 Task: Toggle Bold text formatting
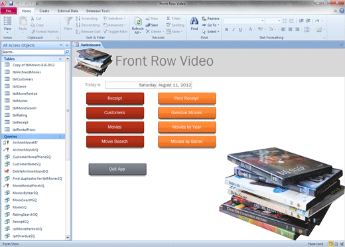coord(227,29)
